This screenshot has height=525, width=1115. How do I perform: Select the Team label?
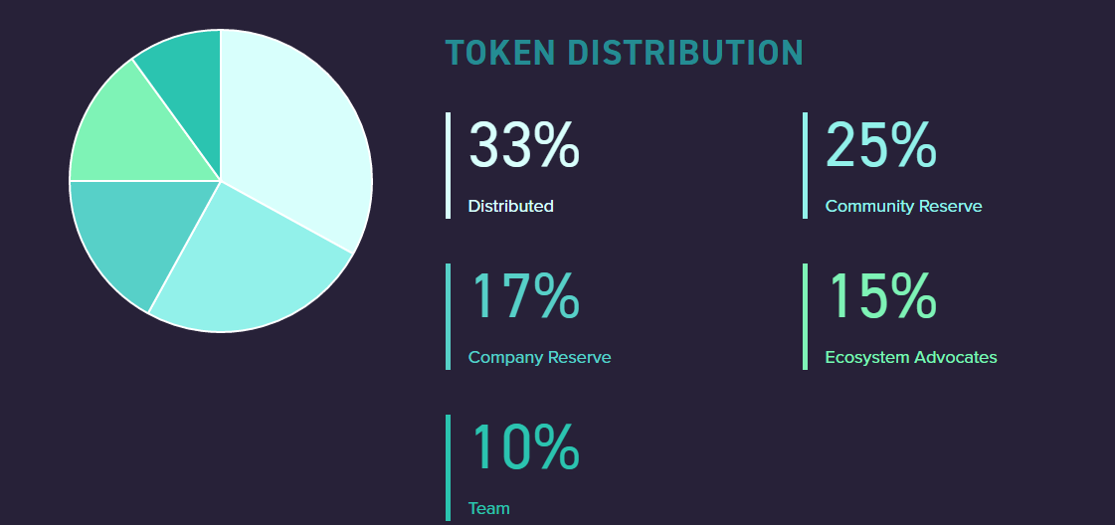click(x=488, y=509)
